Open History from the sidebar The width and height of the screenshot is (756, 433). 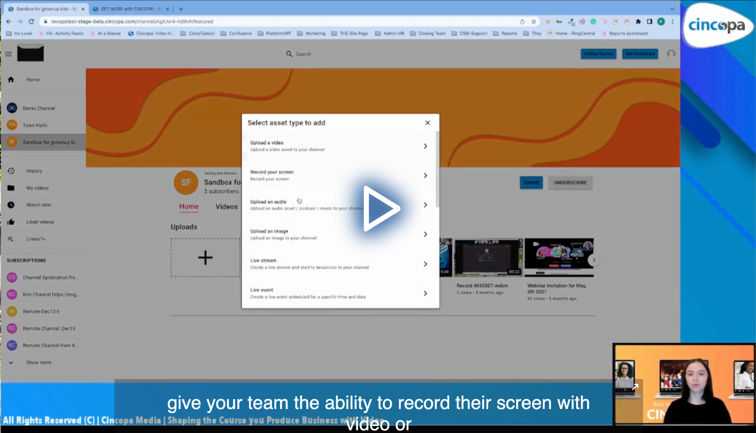11,170
